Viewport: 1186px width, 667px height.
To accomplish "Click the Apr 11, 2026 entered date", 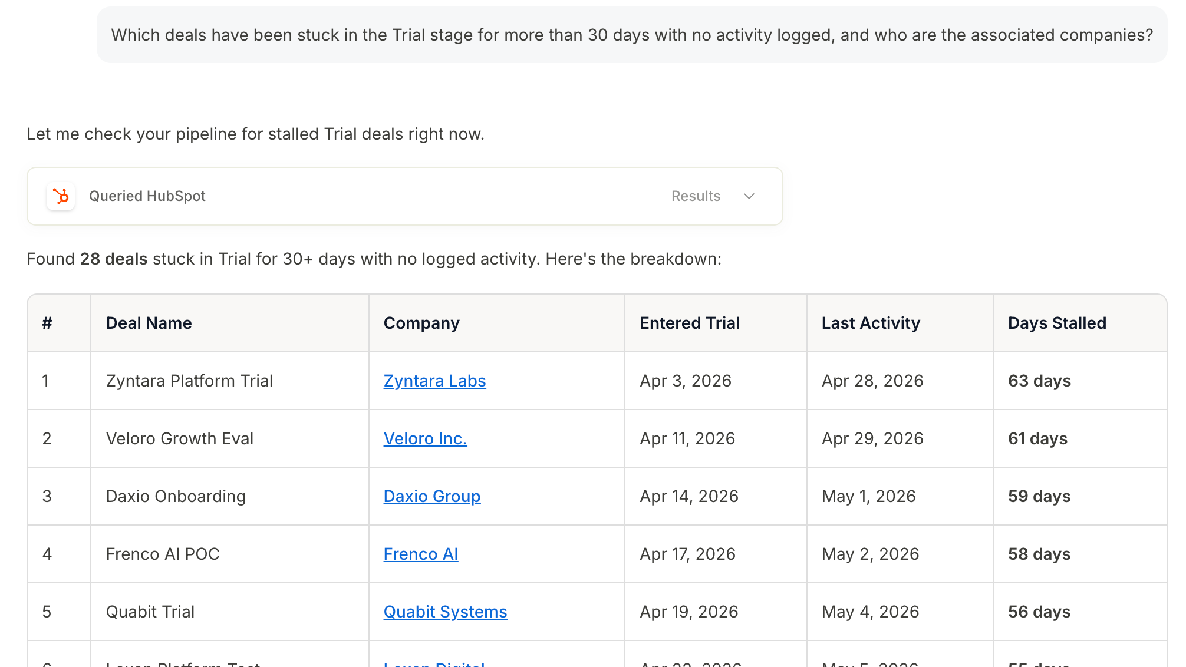I will click(x=687, y=439).
